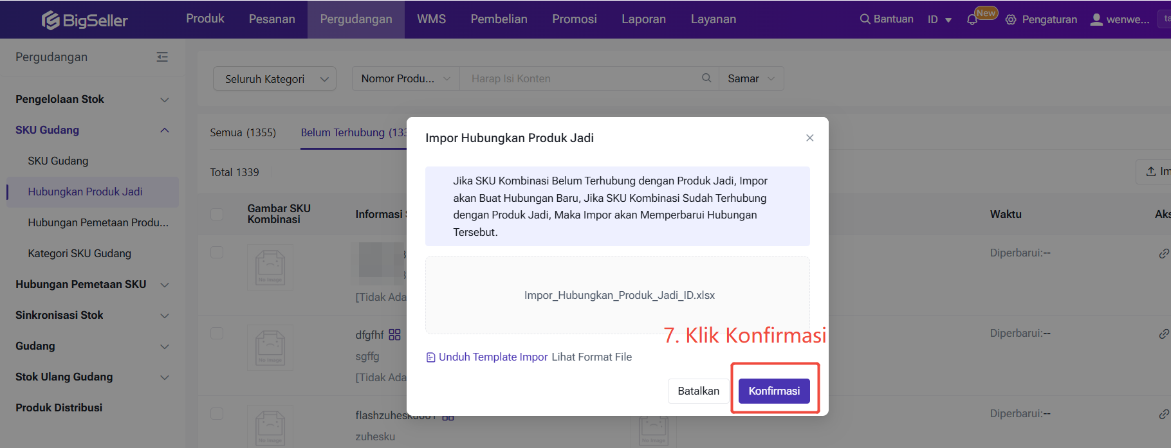Tick the checkbox of the dfgfhf row

(x=217, y=333)
